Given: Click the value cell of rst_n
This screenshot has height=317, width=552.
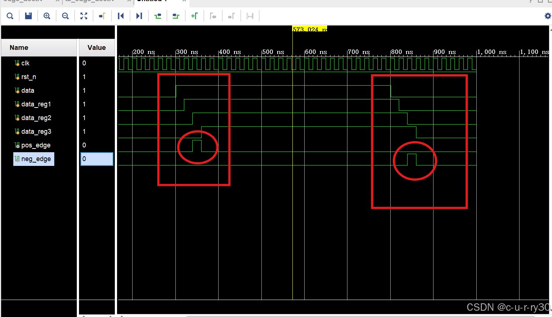Looking at the screenshot, I should point(97,77).
